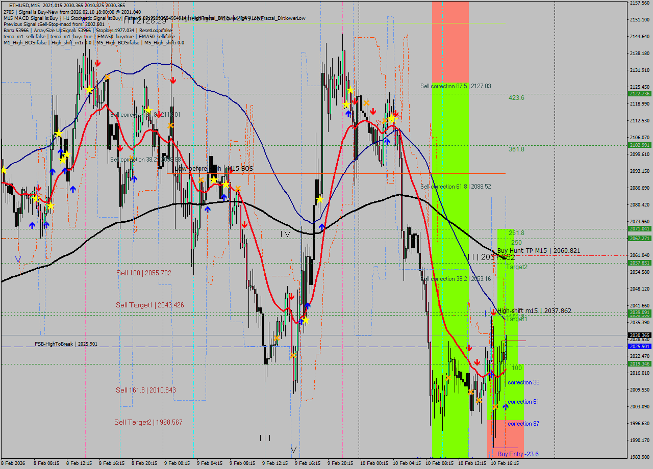Select the yellow star at the 10 Feb 00:15 peak
This screenshot has width=653, height=469.
coord(392,119)
